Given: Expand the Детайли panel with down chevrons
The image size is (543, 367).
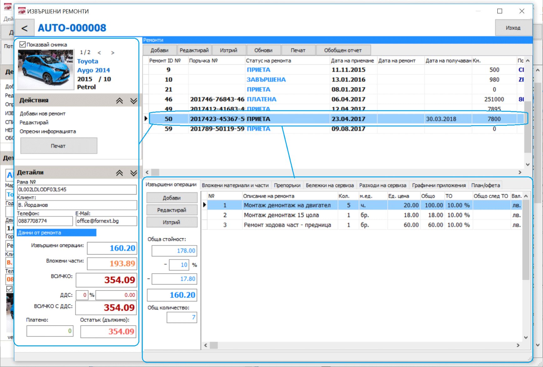Looking at the screenshot, I should [x=133, y=173].
